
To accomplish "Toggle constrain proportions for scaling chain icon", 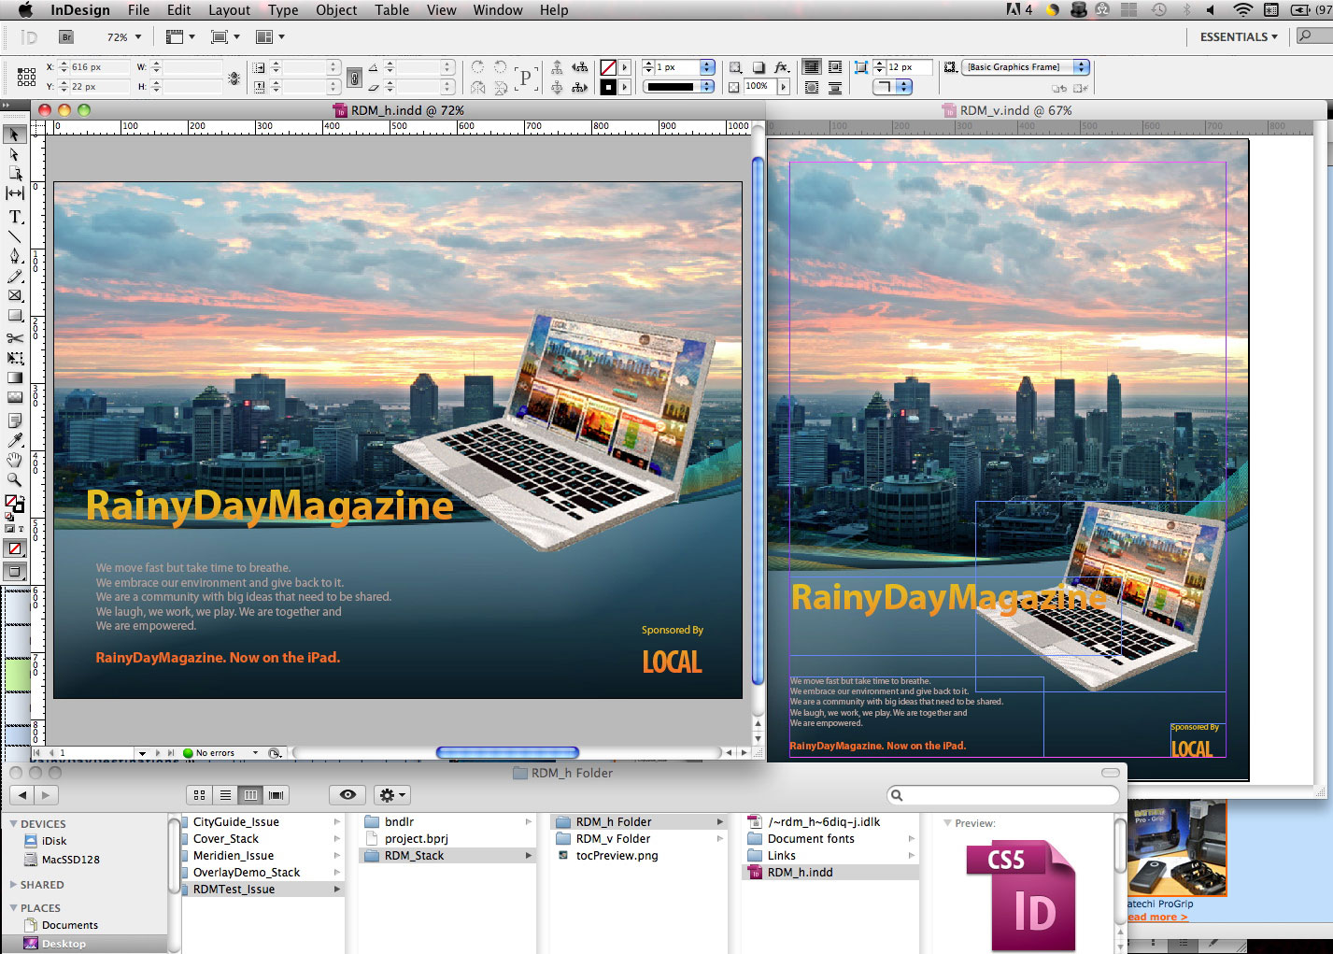I will coord(354,78).
